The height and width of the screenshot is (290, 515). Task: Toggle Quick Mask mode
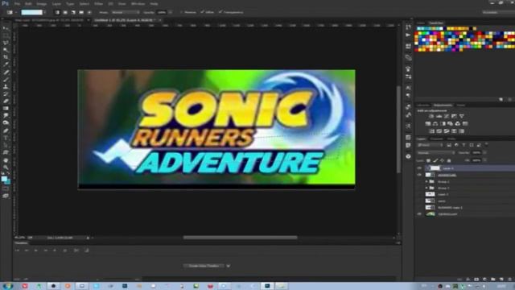[6, 188]
